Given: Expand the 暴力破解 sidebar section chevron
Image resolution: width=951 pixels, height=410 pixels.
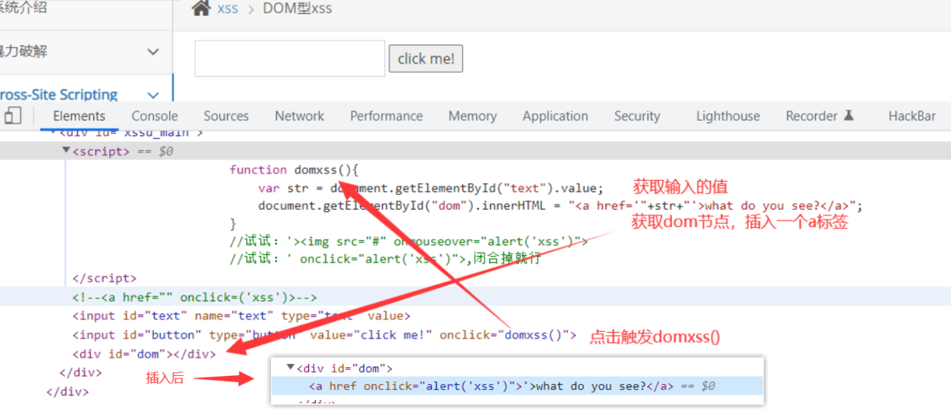Looking at the screenshot, I should [x=153, y=51].
